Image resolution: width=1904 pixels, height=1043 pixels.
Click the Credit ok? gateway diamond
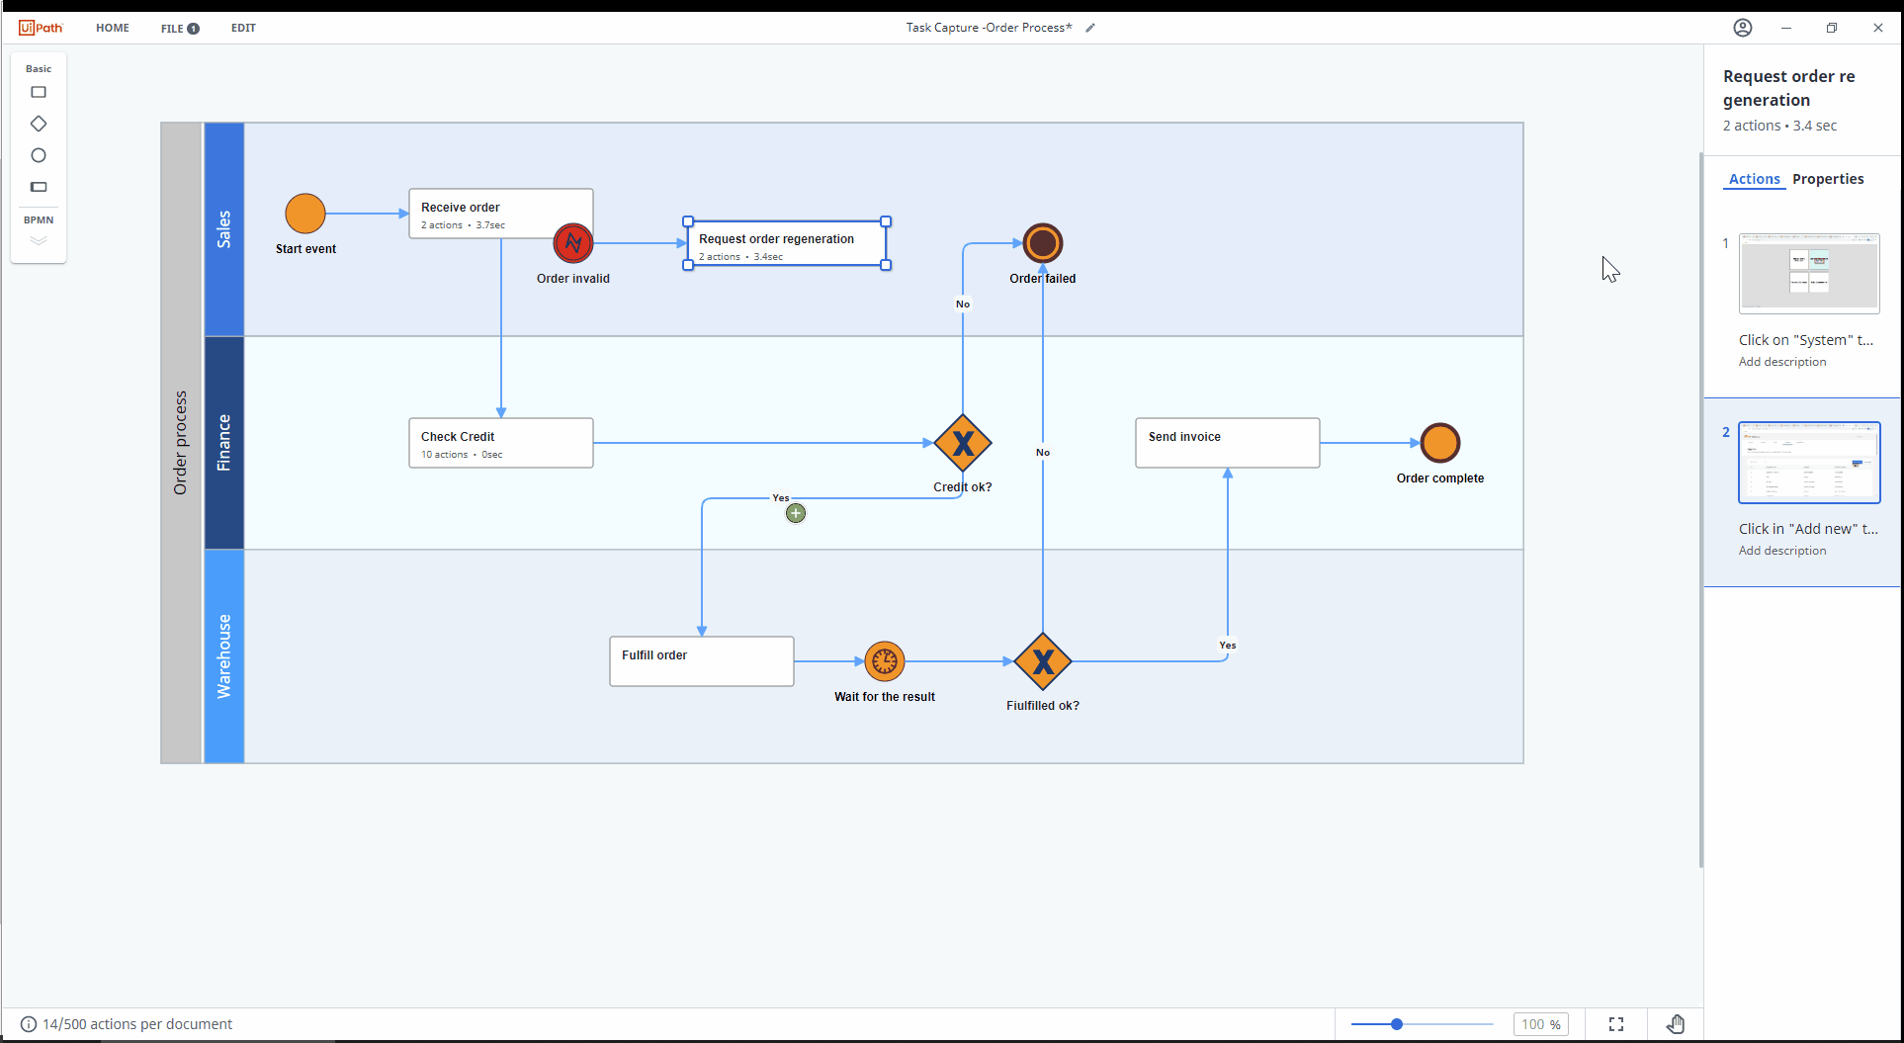963,443
